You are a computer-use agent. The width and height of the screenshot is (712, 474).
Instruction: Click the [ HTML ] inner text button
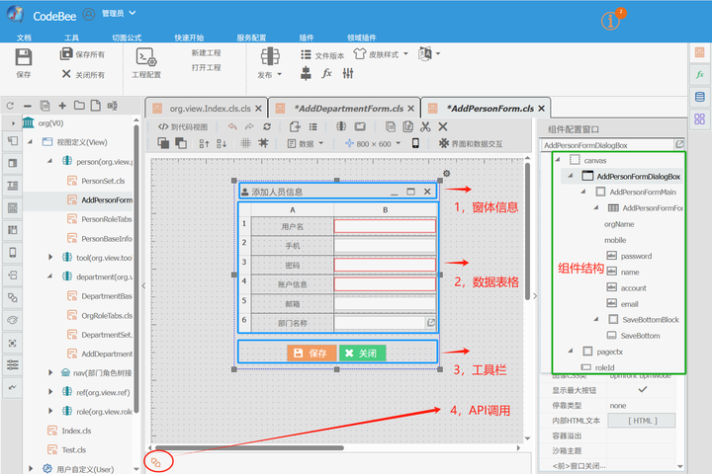pos(642,421)
